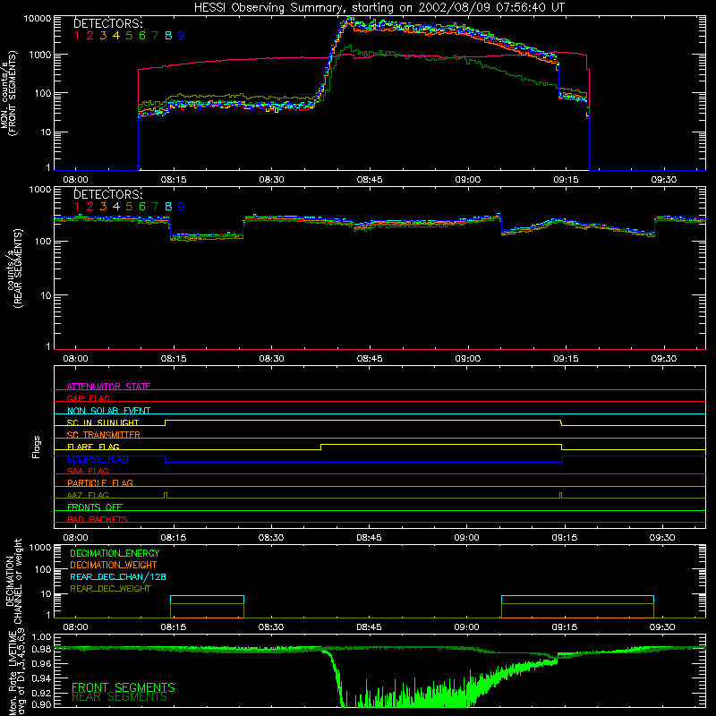Viewport: 716px width, 716px height.
Task: Select detector 8 label in front segments legend
Action: click(x=168, y=36)
